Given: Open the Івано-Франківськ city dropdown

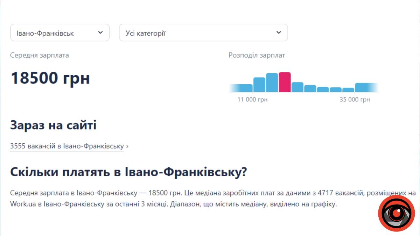Looking at the screenshot, I should tap(60, 33).
